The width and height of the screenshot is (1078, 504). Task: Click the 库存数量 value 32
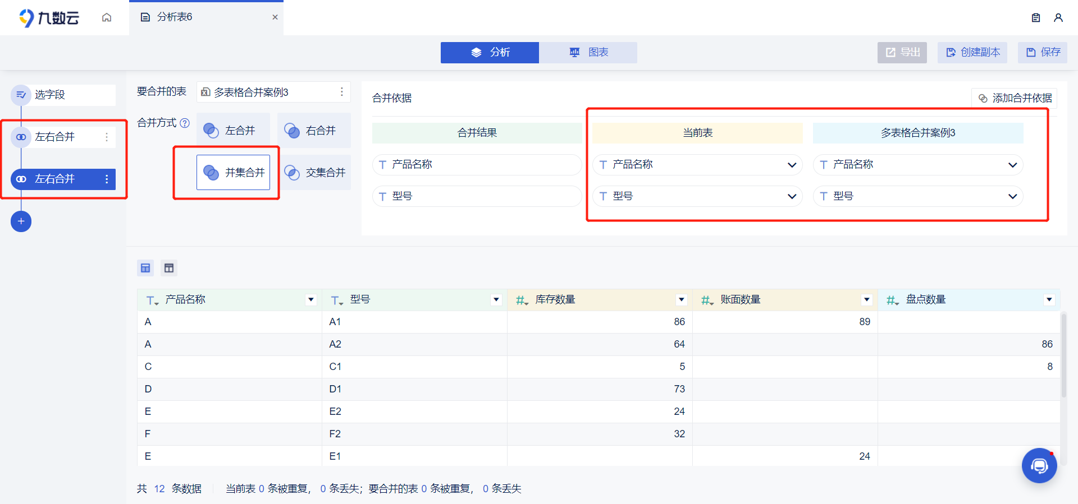point(679,434)
